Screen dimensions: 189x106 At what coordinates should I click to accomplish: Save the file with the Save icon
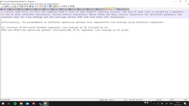coord(6,6)
